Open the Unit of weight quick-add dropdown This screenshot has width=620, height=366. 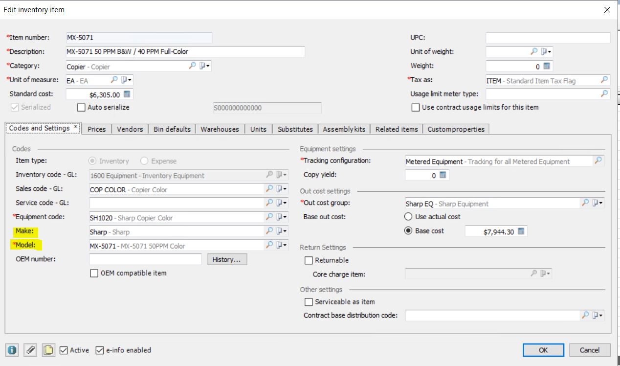(547, 51)
